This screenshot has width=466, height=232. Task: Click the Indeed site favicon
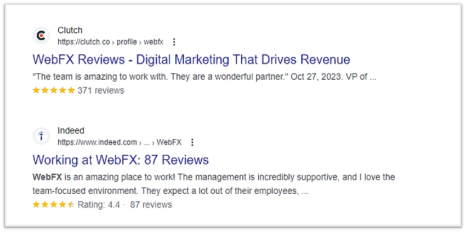coord(41,136)
